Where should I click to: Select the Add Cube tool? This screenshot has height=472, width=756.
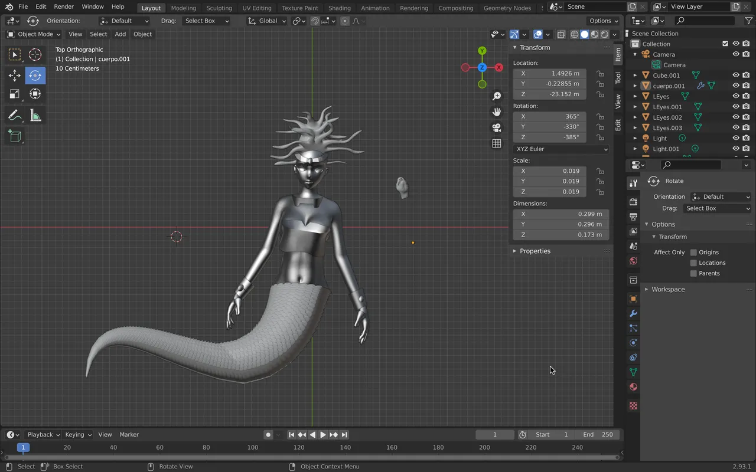[15, 137]
